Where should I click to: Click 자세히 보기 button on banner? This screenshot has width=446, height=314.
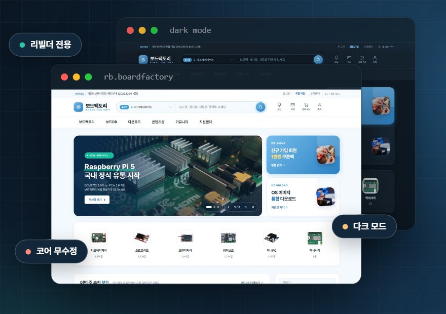point(97,200)
